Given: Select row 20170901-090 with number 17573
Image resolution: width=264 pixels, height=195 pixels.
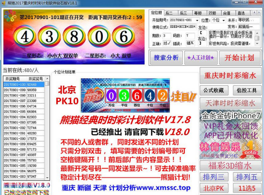Looking at the screenshot, I should click(x=24, y=138).
